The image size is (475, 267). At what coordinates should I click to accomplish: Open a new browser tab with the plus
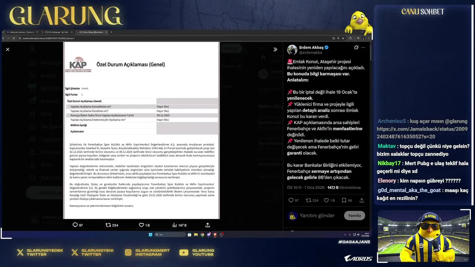pyautogui.click(x=111, y=32)
